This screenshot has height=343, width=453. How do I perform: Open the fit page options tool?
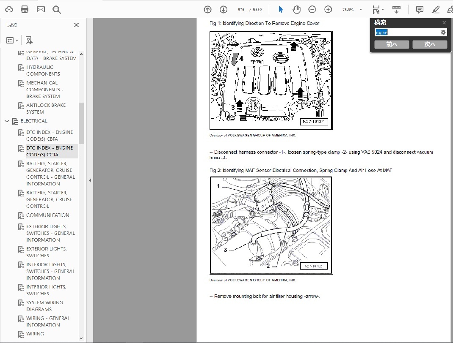(x=378, y=10)
